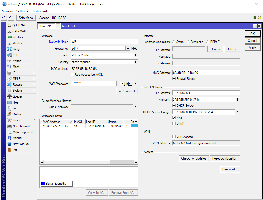This screenshot has width=263, height=200.
Task: Click the CAPsMAN icon in sidebar
Action: [x=9, y=31]
